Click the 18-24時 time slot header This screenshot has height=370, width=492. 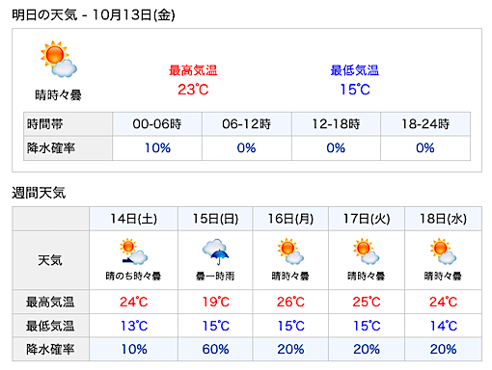[x=425, y=124]
